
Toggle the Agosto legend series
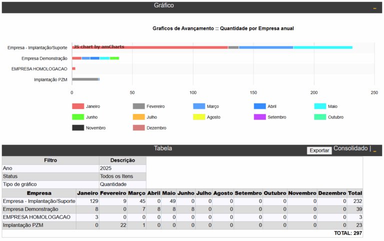click(199, 117)
